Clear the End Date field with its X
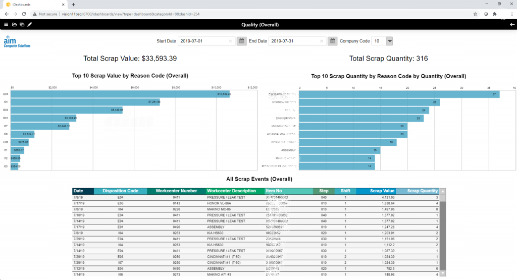This screenshot has width=517, height=280. coord(321,41)
